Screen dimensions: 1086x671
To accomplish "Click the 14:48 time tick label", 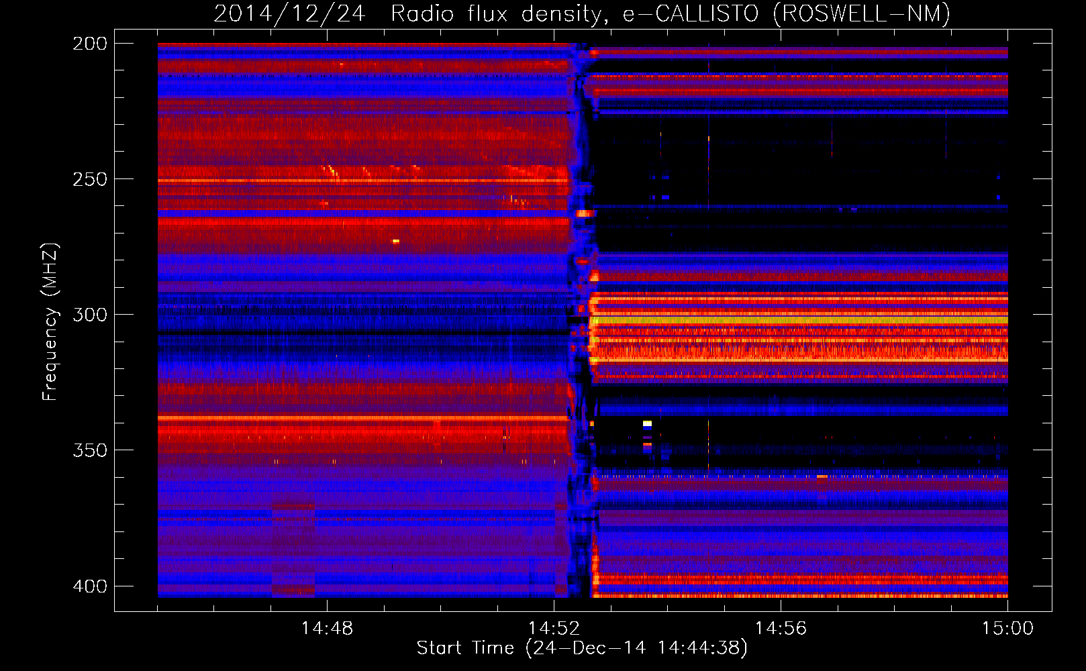I will coord(327,629).
